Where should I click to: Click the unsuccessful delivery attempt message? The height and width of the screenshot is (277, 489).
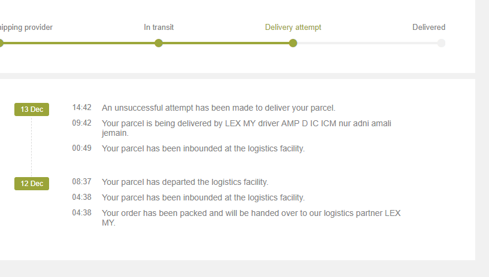[x=218, y=108]
